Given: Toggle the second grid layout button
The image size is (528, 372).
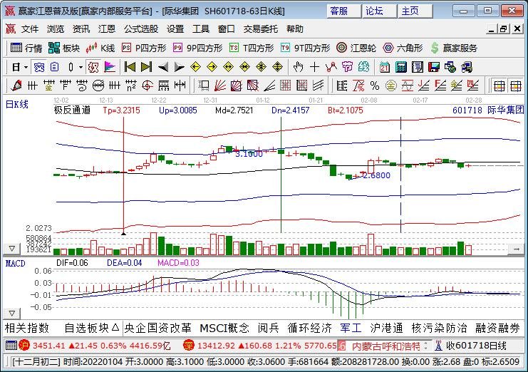Looking at the screenshot, I should [516, 86].
